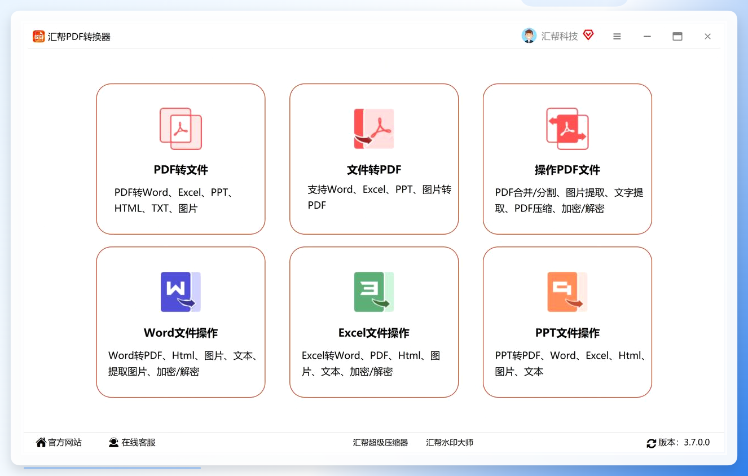Click description 支持Word、Excel、PPT、图片转PDF
Viewport: 748px width, 476px height.
[x=379, y=197]
